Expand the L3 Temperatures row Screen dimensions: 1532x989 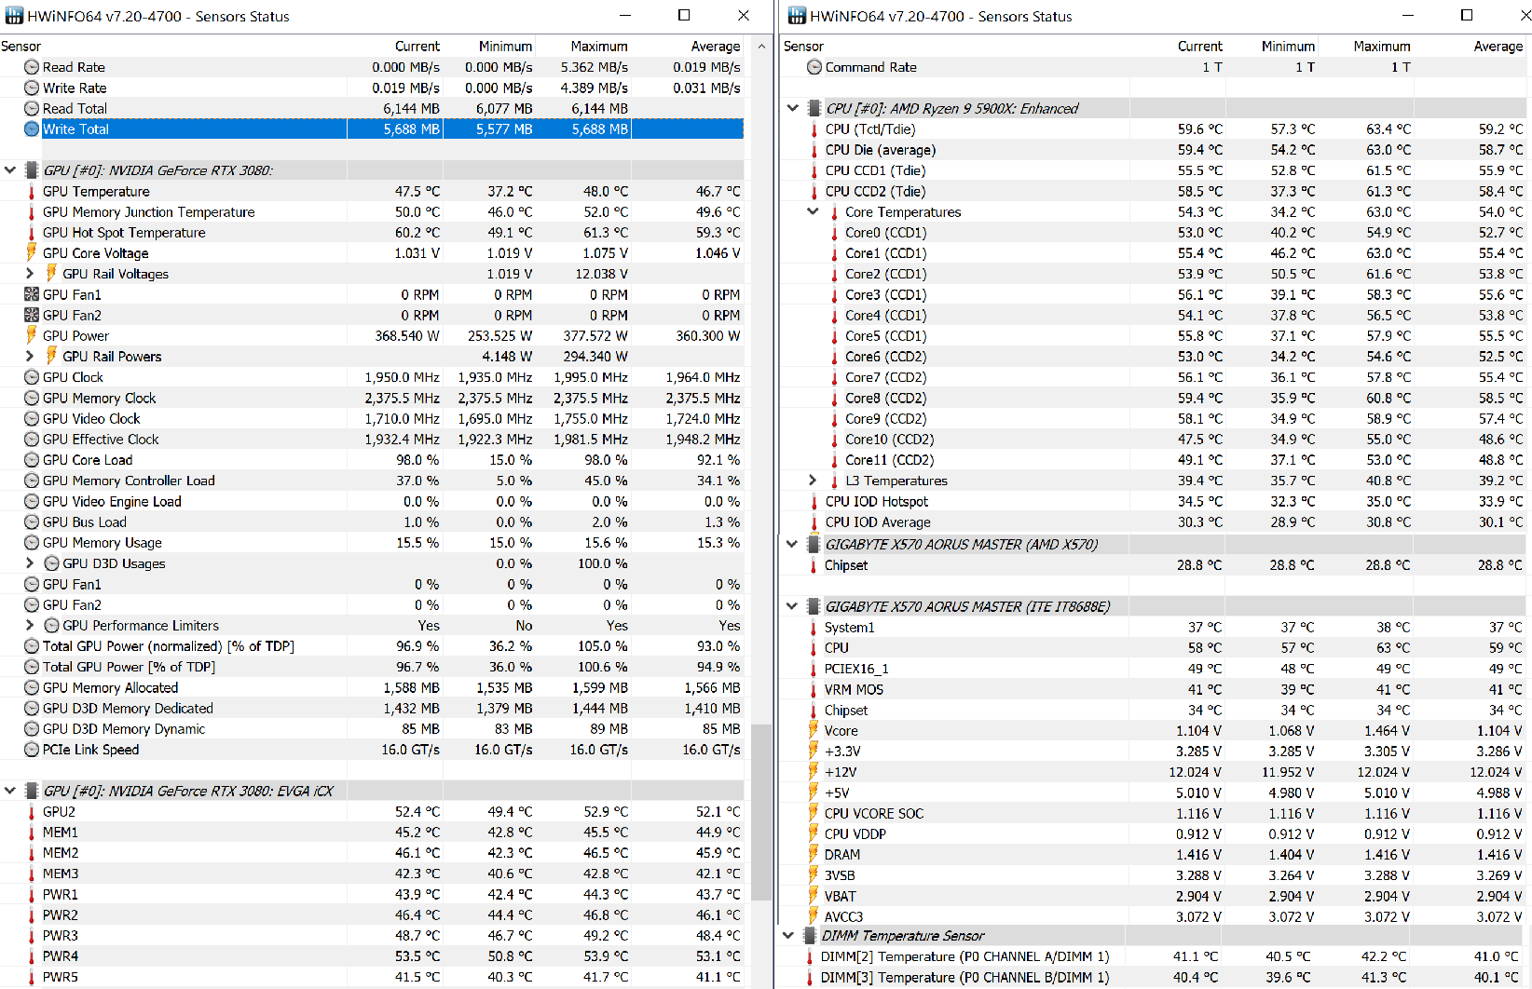coord(813,481)
